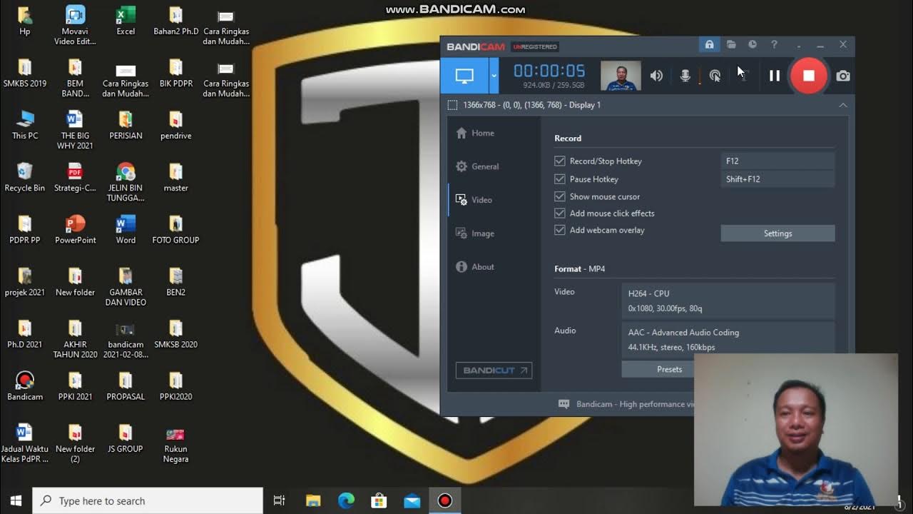Select the Jadual Waktu Kelas PdPR document
Screen dimensions: 913x514
point(25,443)
